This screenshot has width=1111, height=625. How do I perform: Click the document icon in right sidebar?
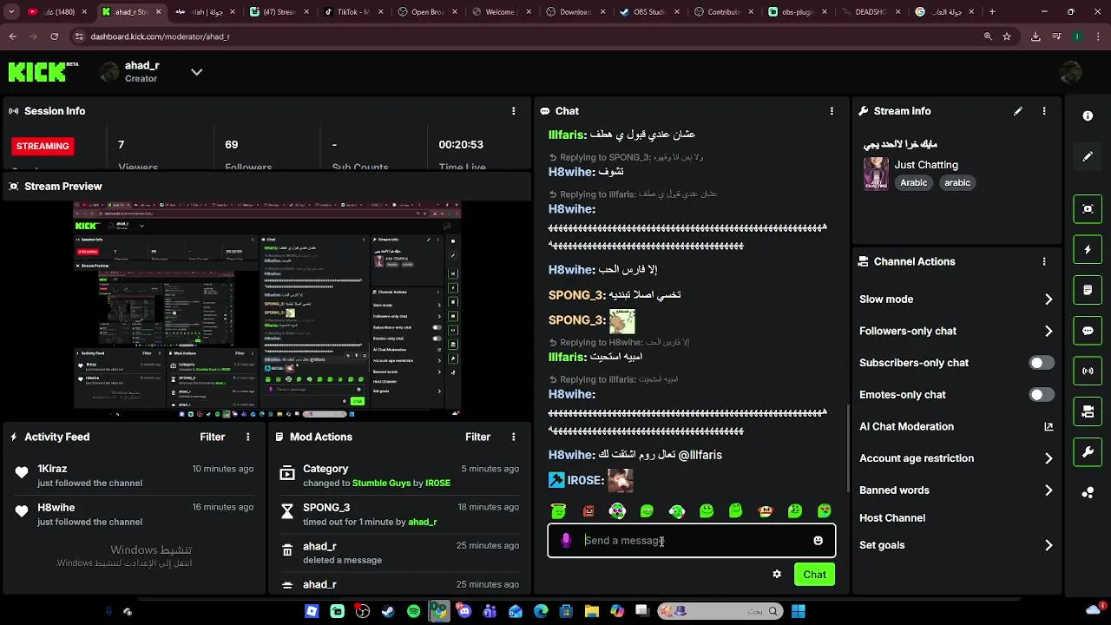pos(1088,290)
